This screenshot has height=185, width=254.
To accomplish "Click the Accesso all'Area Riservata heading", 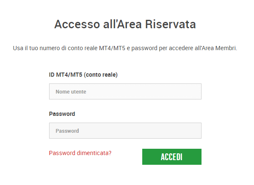I will pos(125,24).
